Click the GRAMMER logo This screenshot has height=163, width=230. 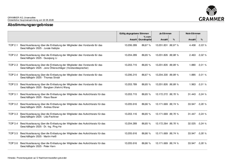[211, 13]
